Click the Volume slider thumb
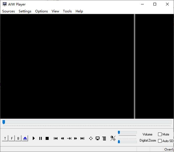174x152 pixels. 119,132
